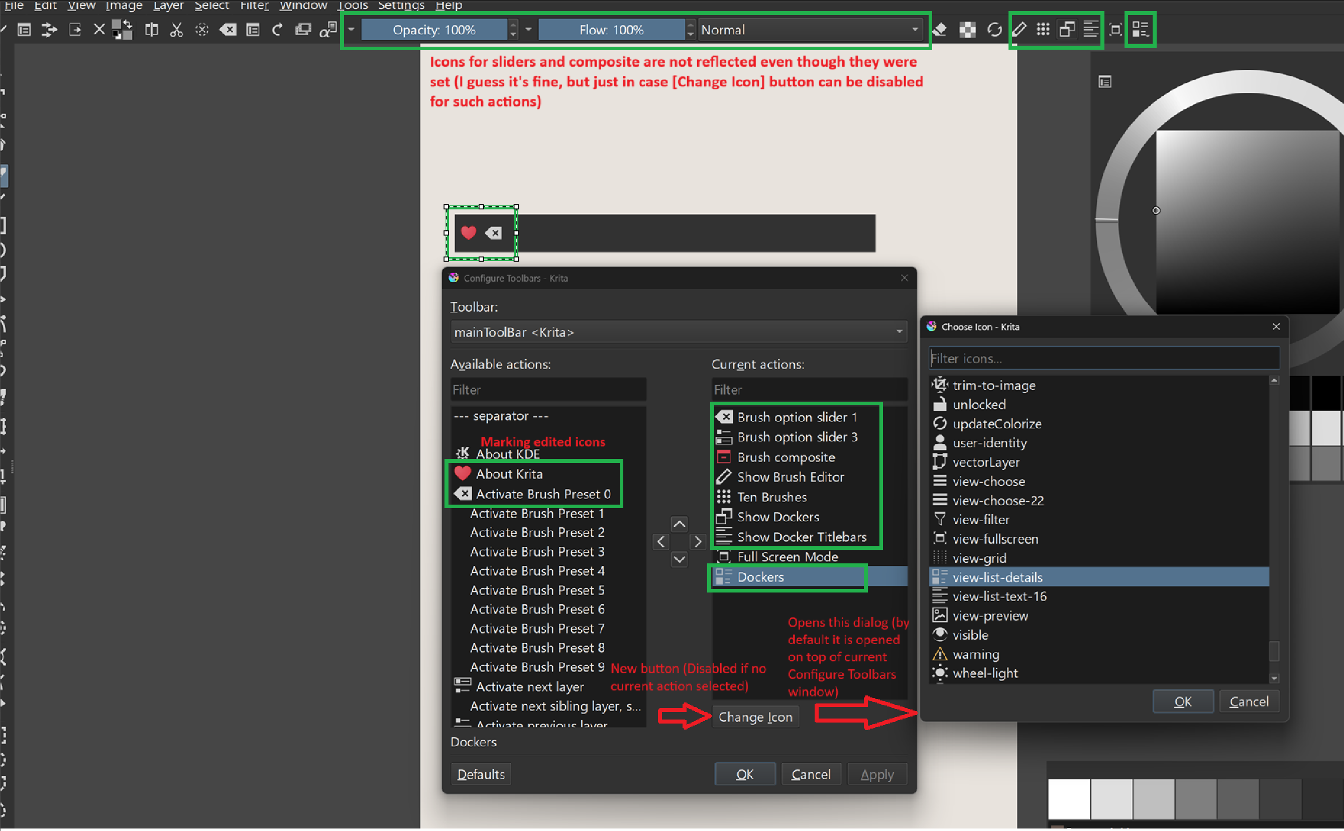The image size is (1344, 831).
Task: Click the Ten Brushes grid icon
Action: coord(1043,29)
